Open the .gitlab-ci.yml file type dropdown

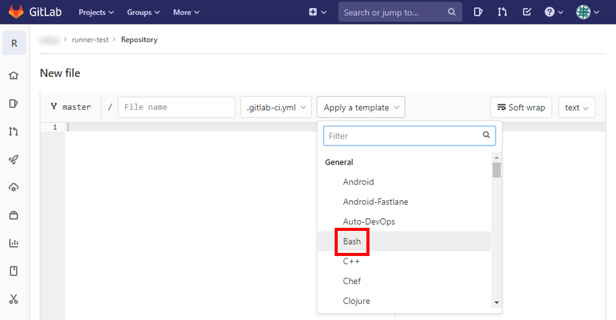pyautogui.click(x=276, y=107)
